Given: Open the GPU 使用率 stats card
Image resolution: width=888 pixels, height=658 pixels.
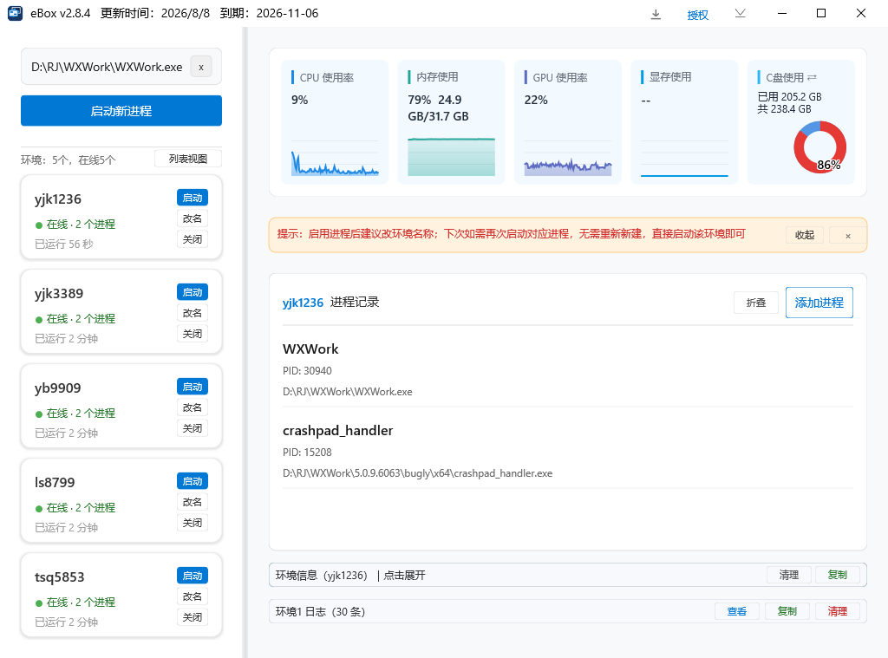Looking at the screenshot, I should click(x=568, y=122).
